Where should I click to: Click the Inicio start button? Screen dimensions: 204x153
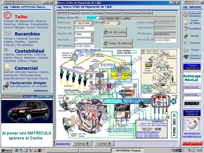6,151
